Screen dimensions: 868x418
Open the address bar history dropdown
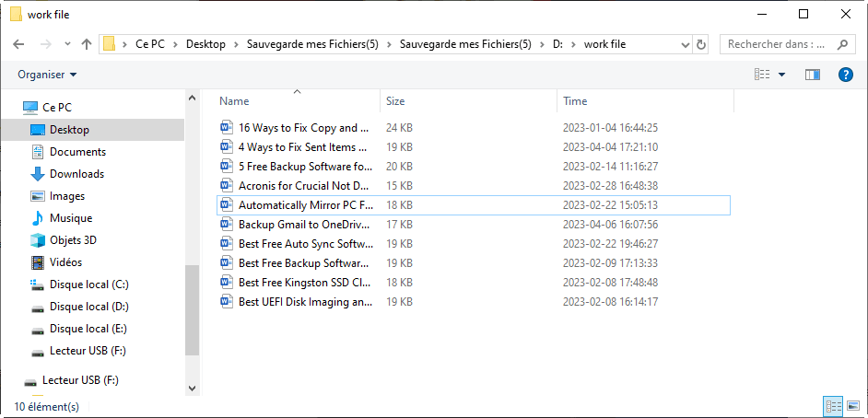click(x=685, y=44)
